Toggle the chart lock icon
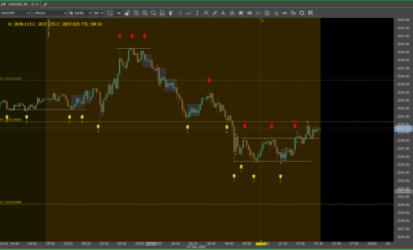Viewport: 413px width, 250px height. tap(128, 13)
